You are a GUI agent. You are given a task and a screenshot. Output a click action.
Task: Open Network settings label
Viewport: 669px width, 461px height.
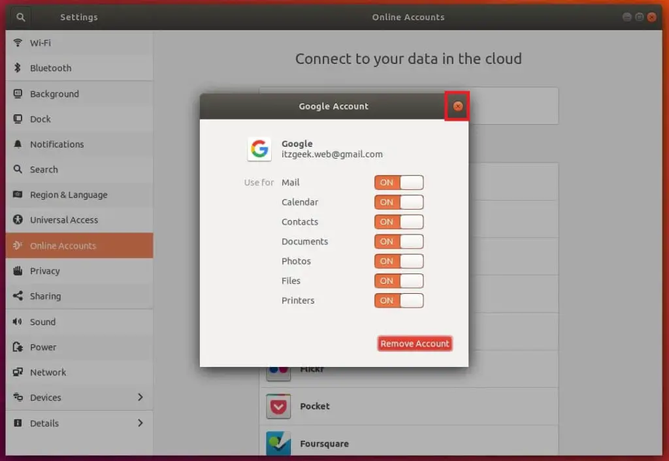point(48,372)
